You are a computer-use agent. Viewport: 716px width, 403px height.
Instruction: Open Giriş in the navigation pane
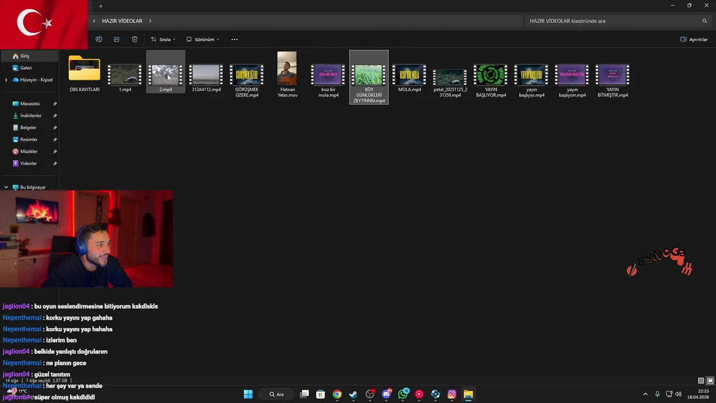[x=30, y=56]
